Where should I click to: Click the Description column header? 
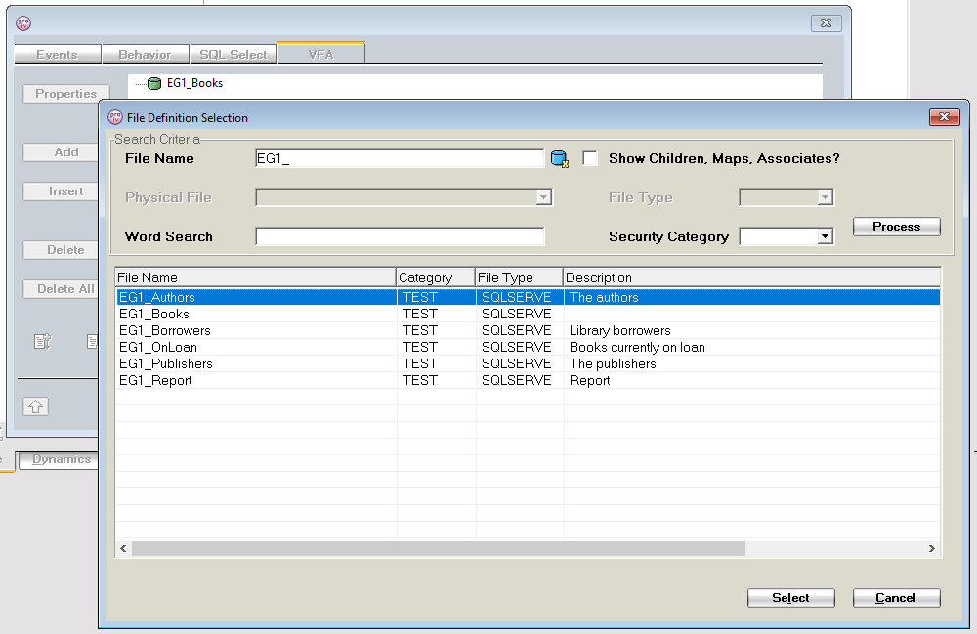coord(752,277)
